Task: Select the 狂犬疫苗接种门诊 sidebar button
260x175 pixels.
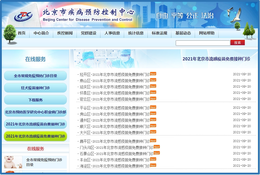Action: pyautogui.click(x=35, y=88)
